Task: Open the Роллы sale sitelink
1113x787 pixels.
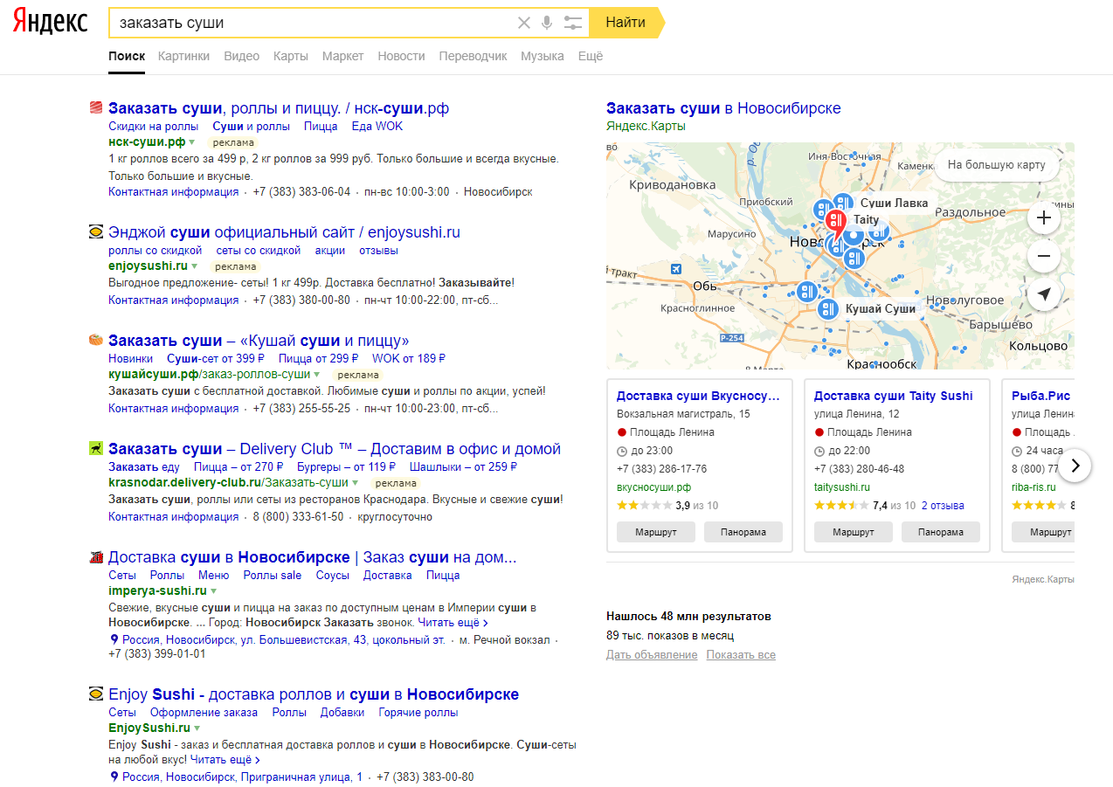Action: pyautogui.click(x=273, y=576)
